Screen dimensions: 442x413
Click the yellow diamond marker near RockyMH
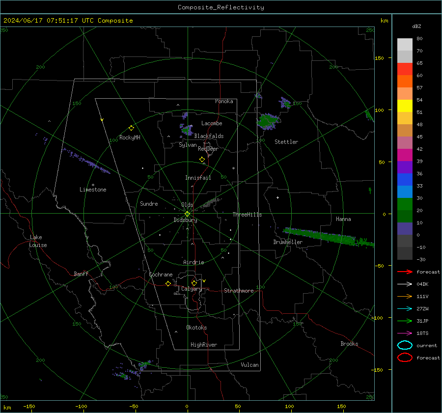[131, 128]
